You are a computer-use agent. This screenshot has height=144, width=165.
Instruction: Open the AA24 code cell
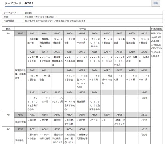point(70,70)
